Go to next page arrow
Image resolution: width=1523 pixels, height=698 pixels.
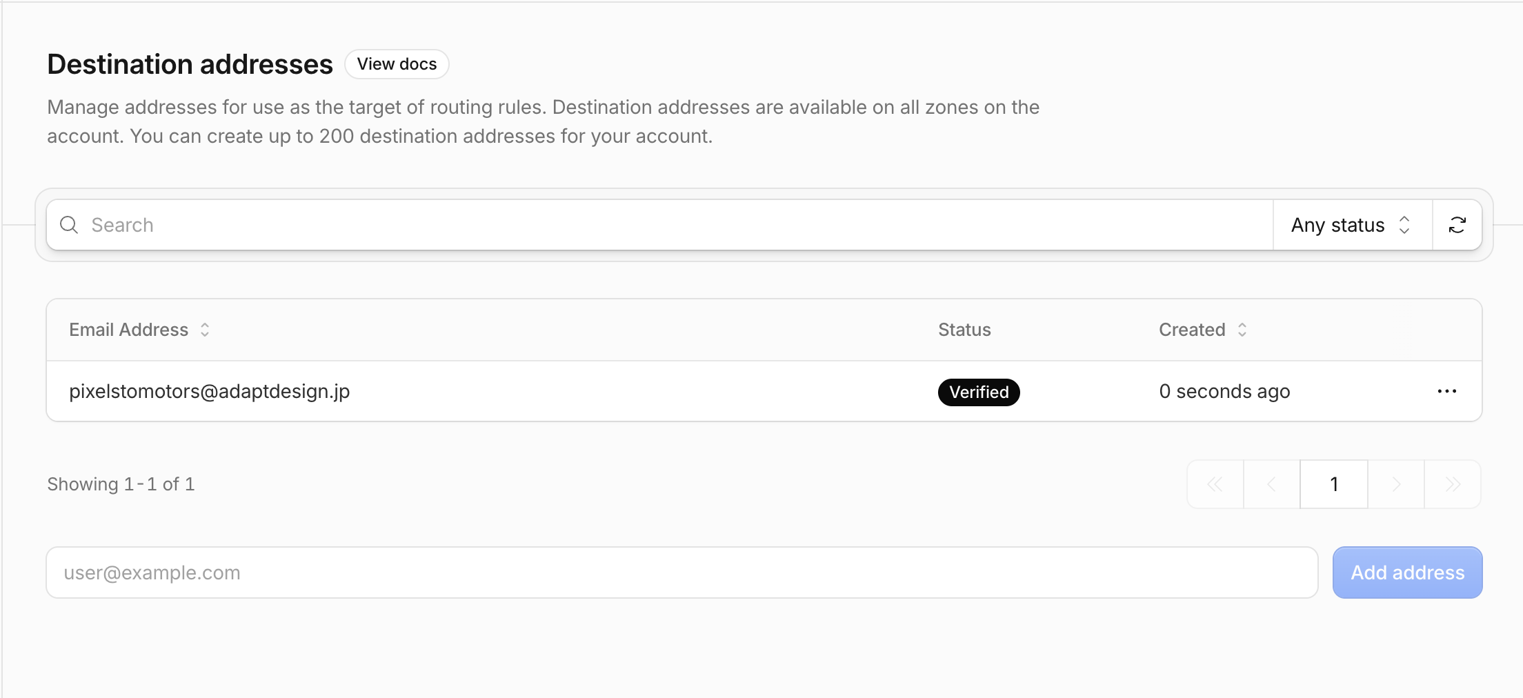[x=1396, y=484]
